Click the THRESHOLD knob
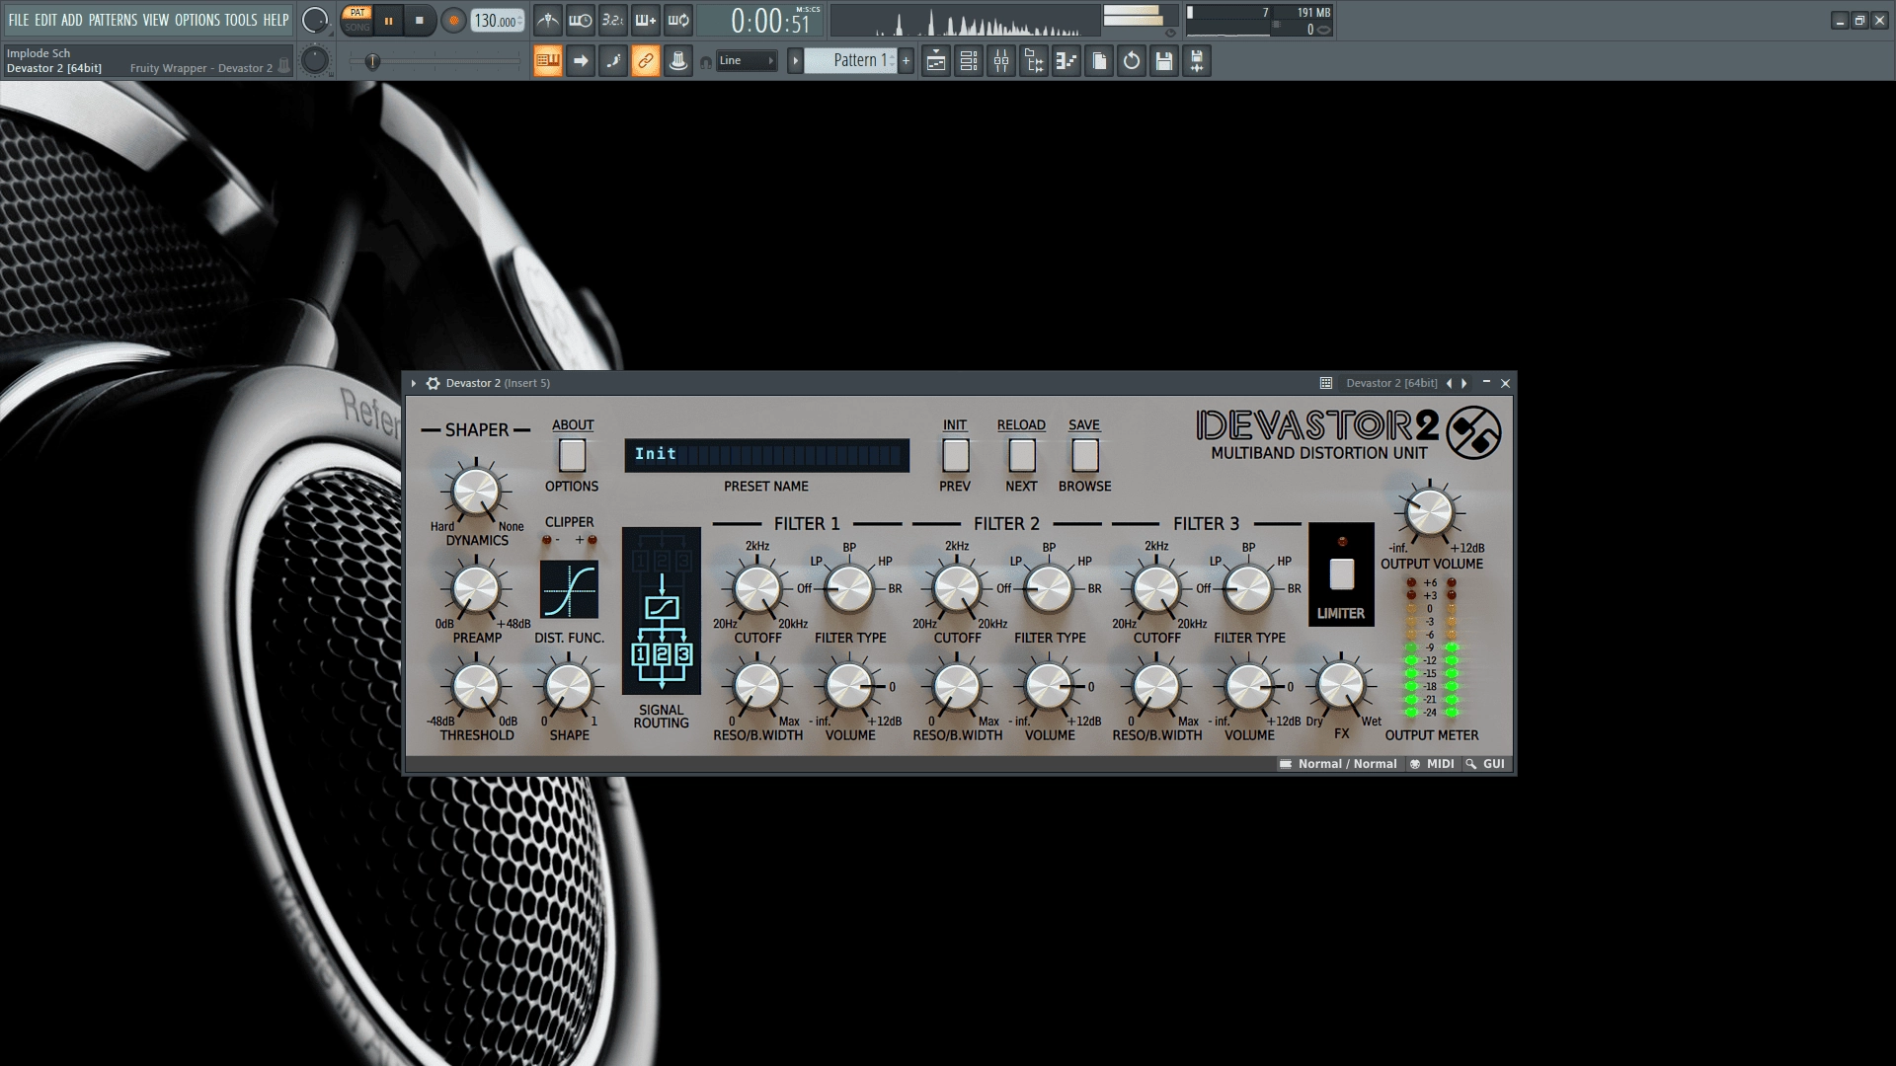Screen dimensions: 1896x1066 tap(475, 688)
